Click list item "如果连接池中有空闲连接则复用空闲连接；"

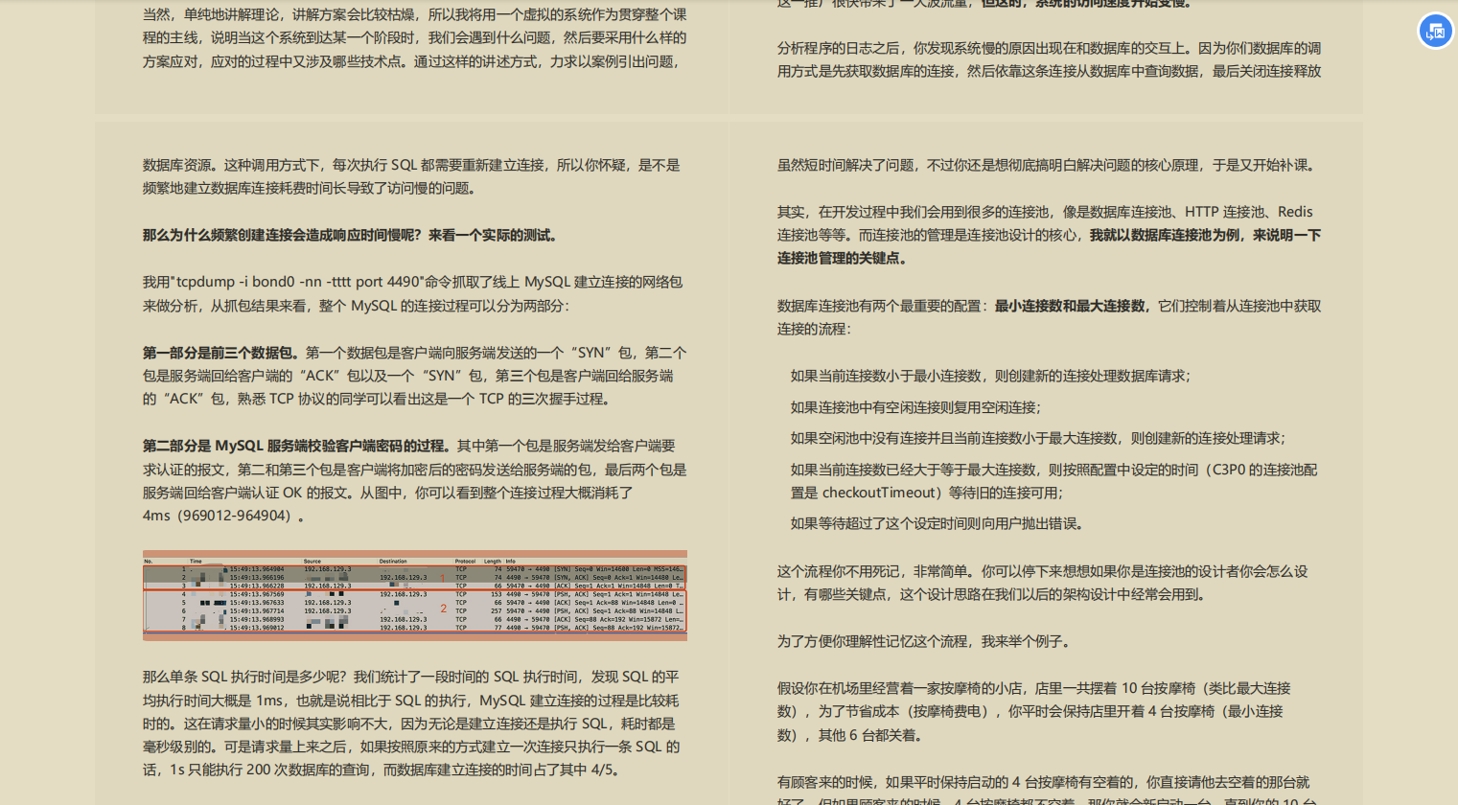coord(915,407)
